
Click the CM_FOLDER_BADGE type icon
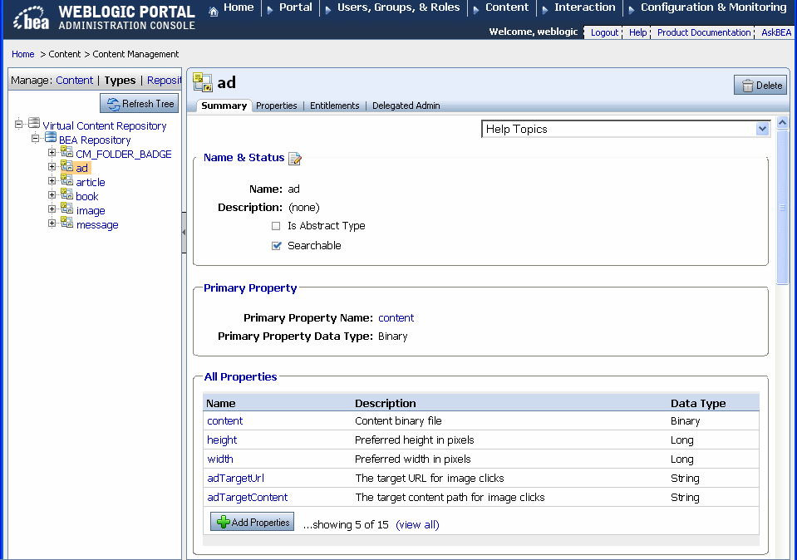tap(67, 151)
